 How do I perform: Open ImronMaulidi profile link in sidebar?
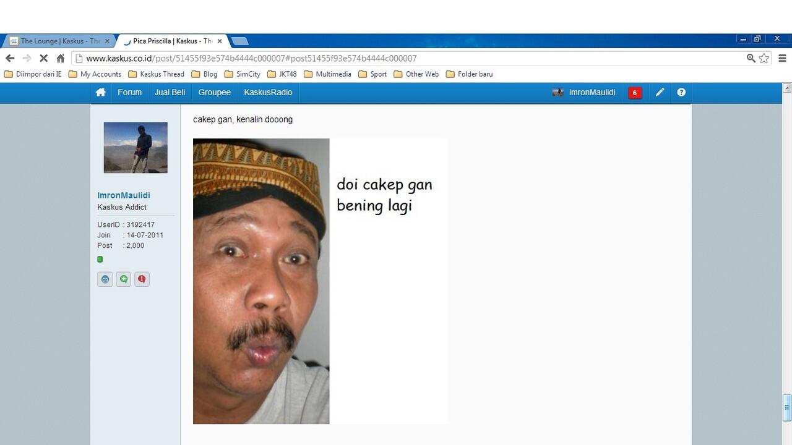coord(124,195)
